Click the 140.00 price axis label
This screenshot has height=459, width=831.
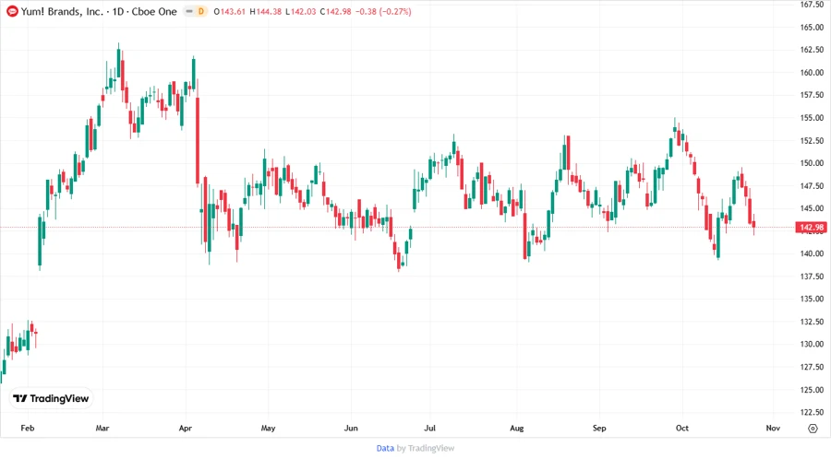pyautogui.click(x=812, y=253)
